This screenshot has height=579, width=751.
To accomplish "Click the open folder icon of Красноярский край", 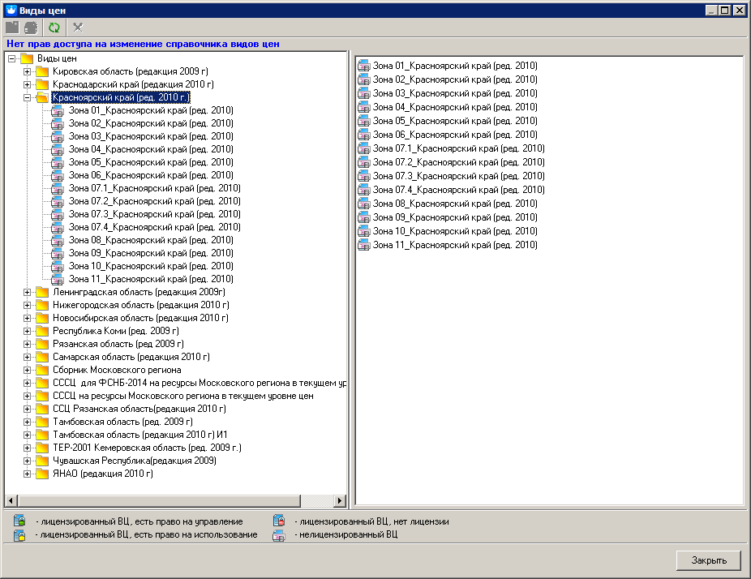I will [42, 97].
